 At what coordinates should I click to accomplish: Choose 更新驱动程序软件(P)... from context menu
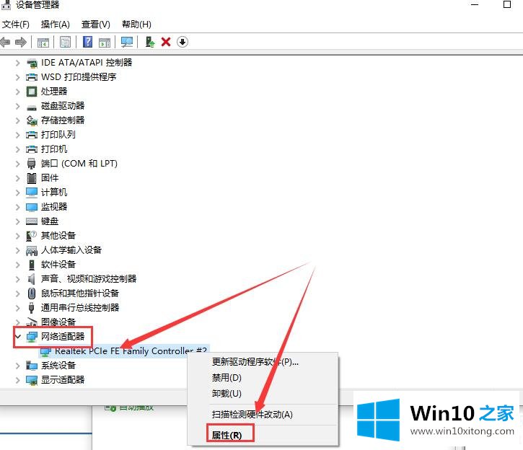(x=255, y=362)
